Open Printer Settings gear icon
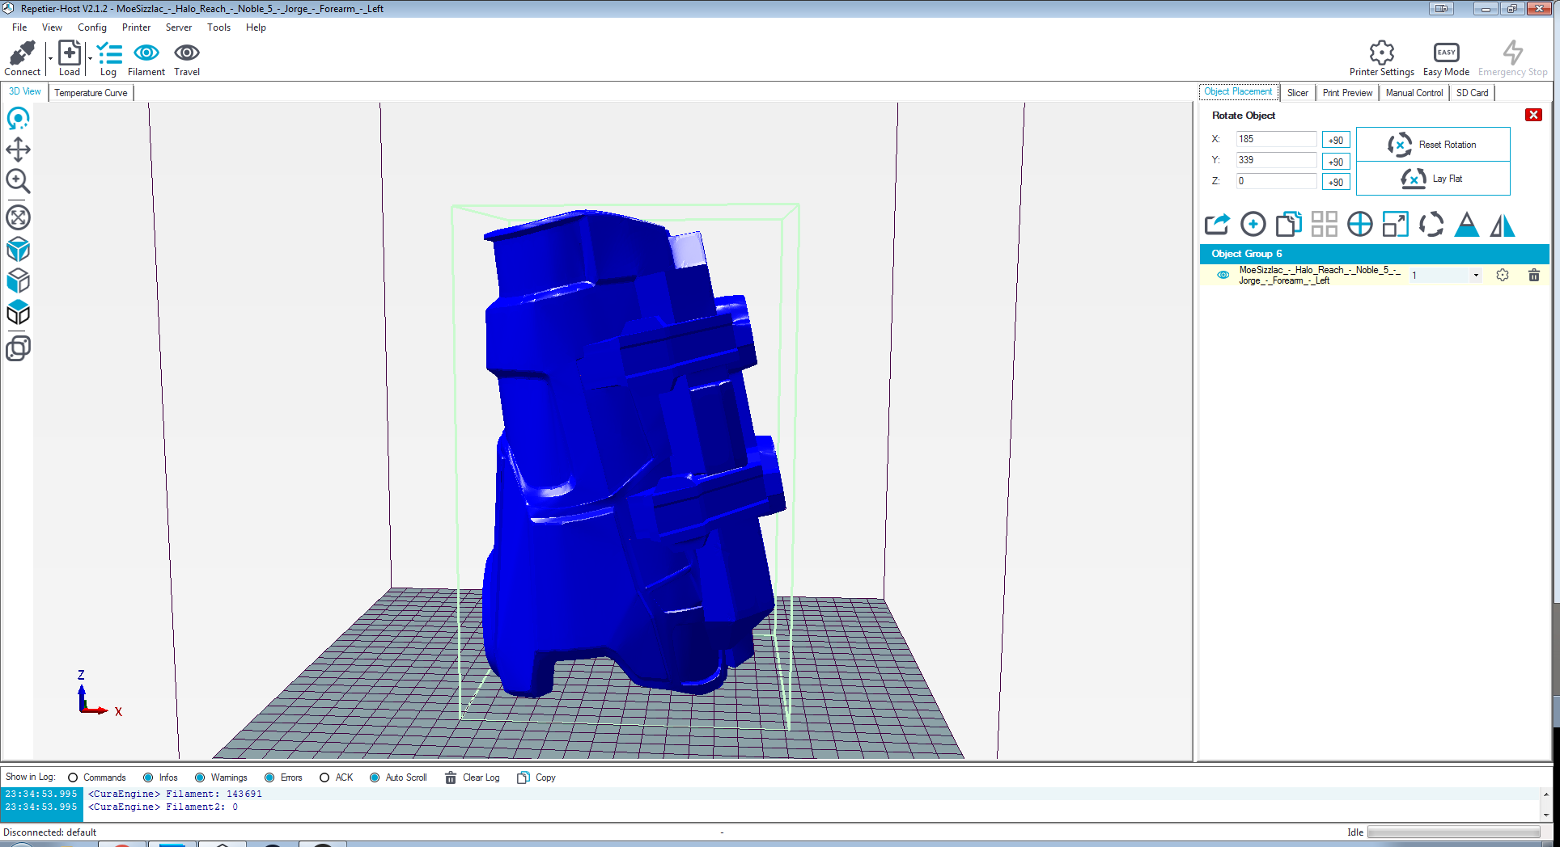This screenshot has width=1560, height=847. coord(1382,53)
